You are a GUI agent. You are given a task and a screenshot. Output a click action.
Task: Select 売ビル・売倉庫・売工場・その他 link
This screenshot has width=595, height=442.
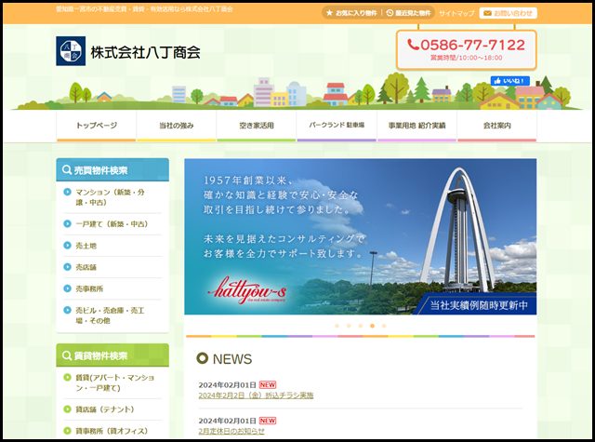(110, 315)
